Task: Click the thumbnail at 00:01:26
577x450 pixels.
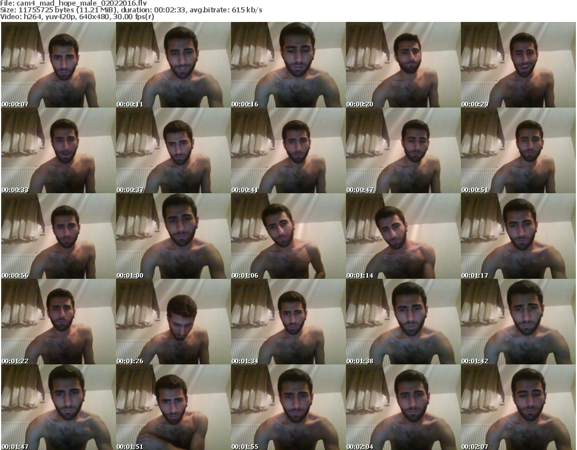Action: (174, 322)
